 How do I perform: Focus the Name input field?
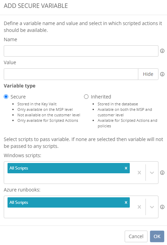click(81, 51)
